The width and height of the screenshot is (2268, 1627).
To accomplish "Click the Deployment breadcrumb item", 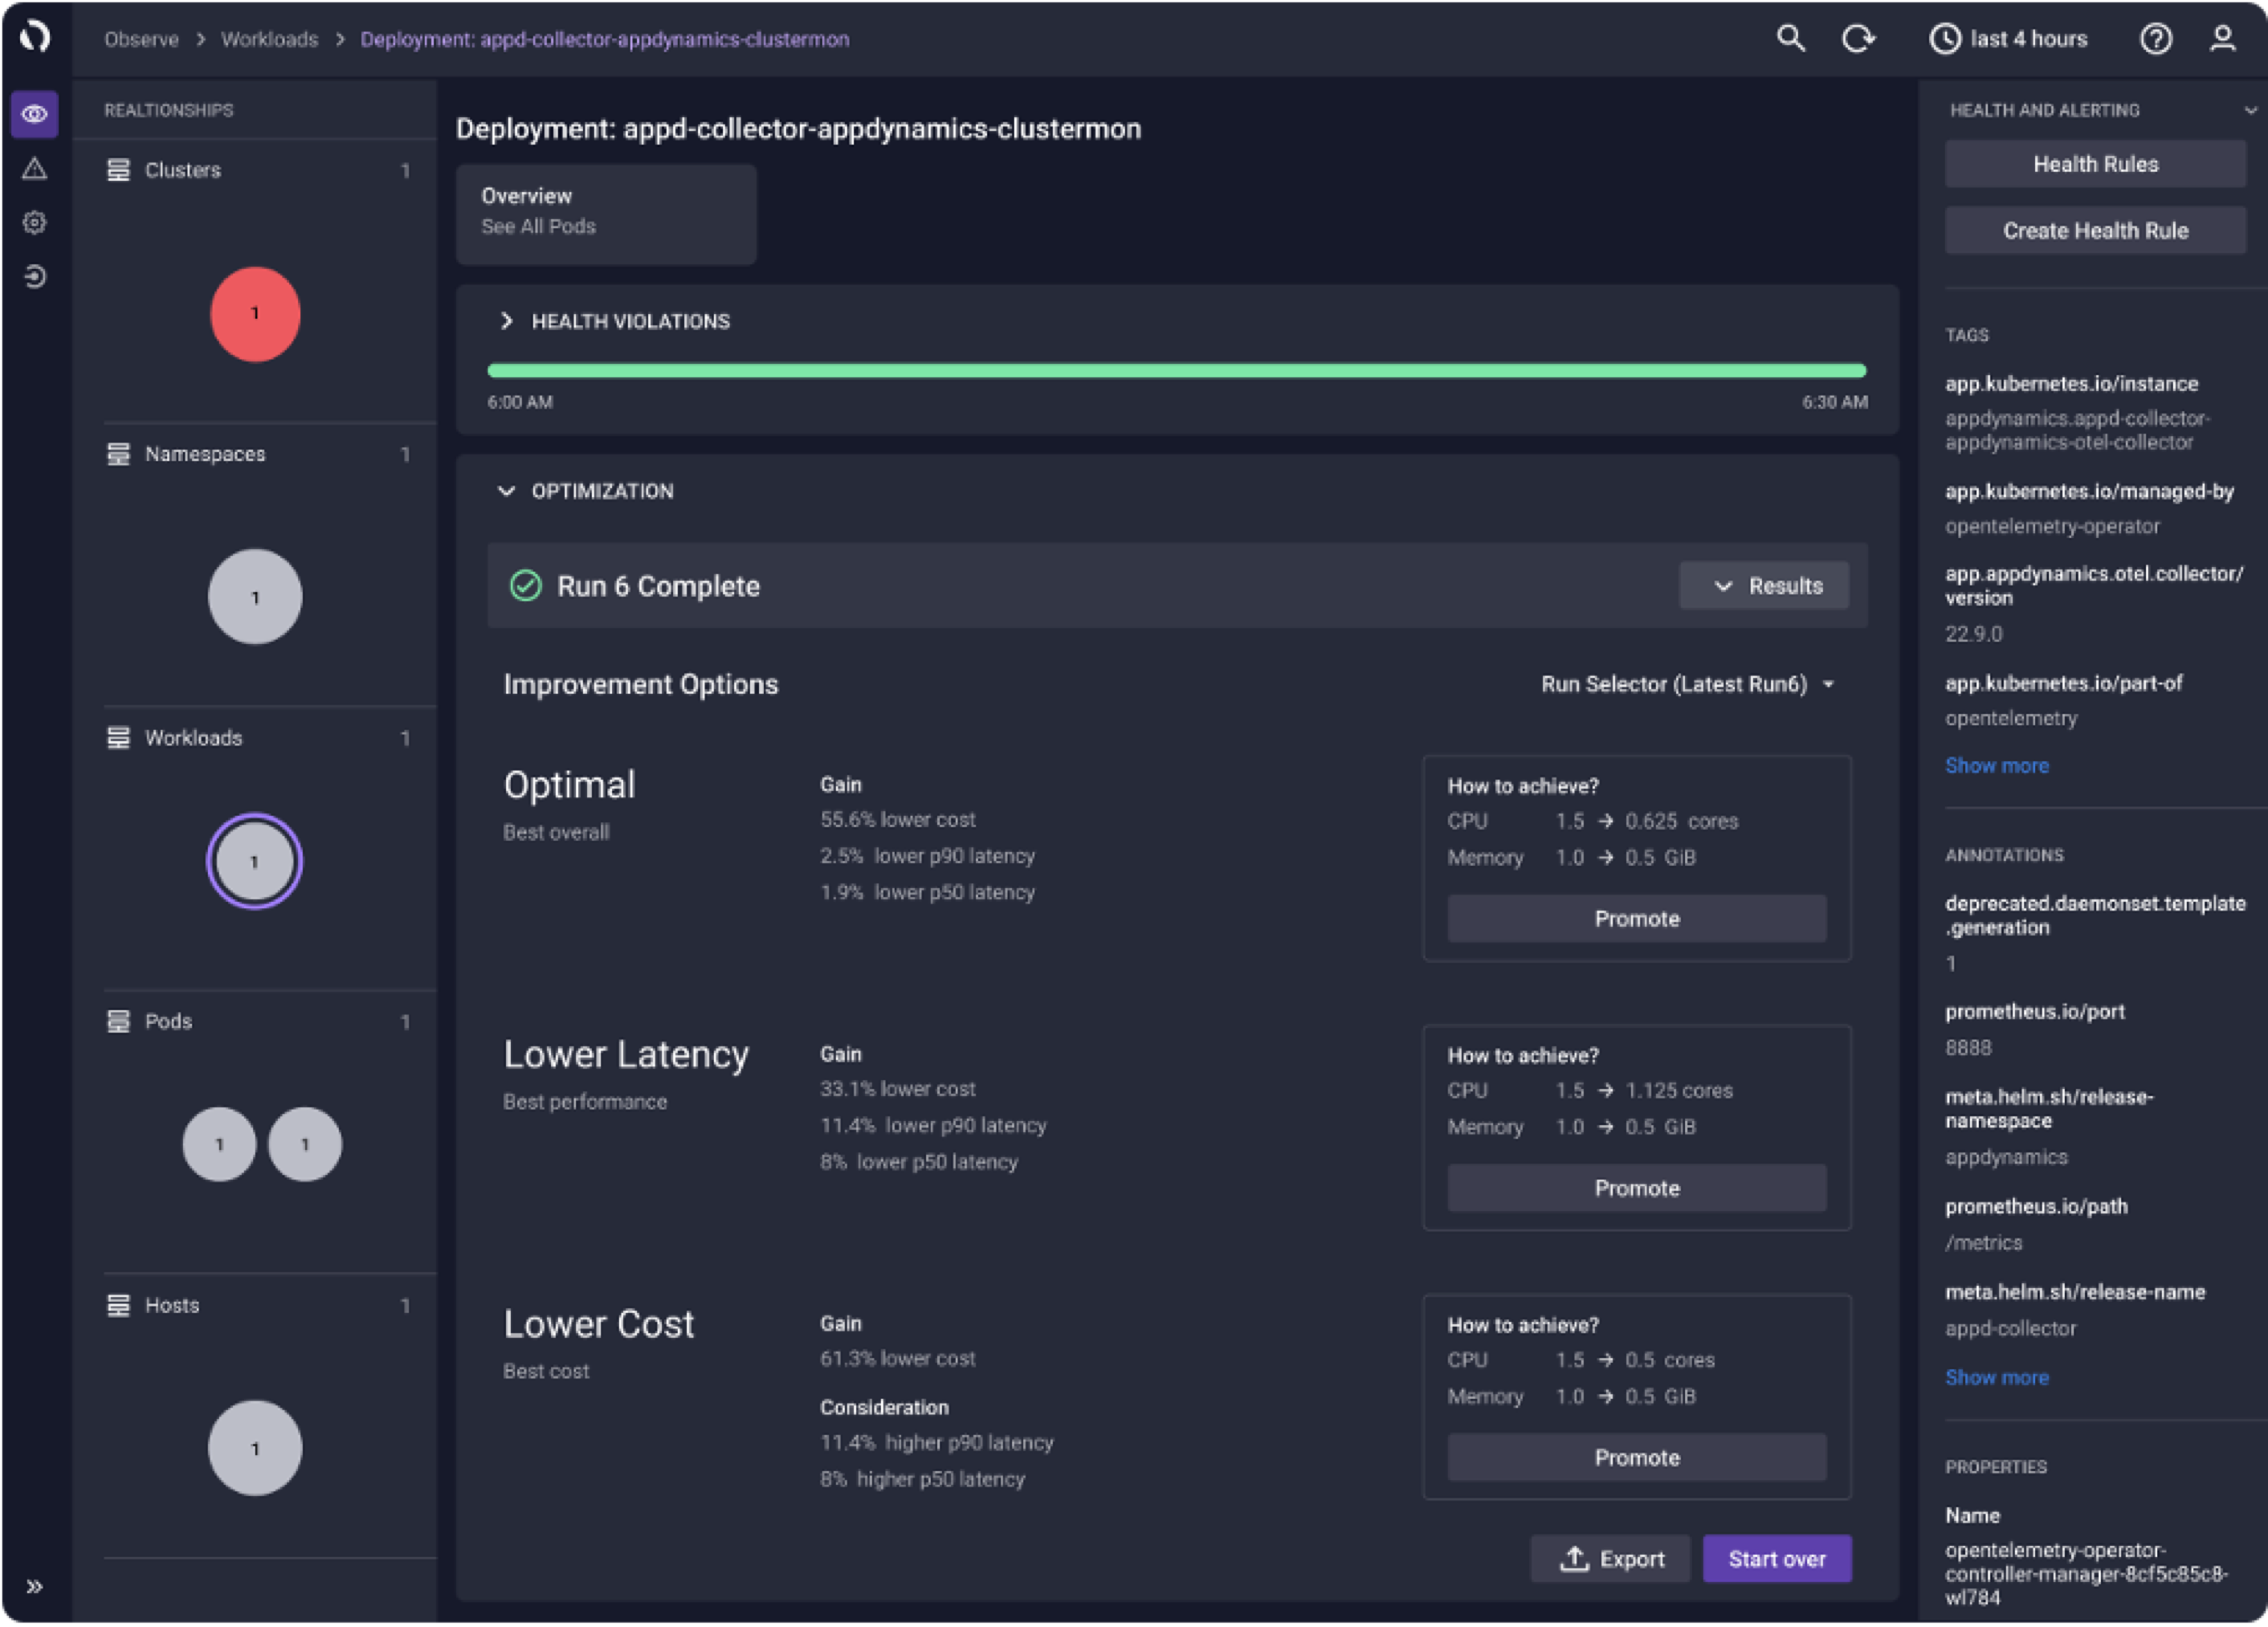I will (x=605, y=39).
